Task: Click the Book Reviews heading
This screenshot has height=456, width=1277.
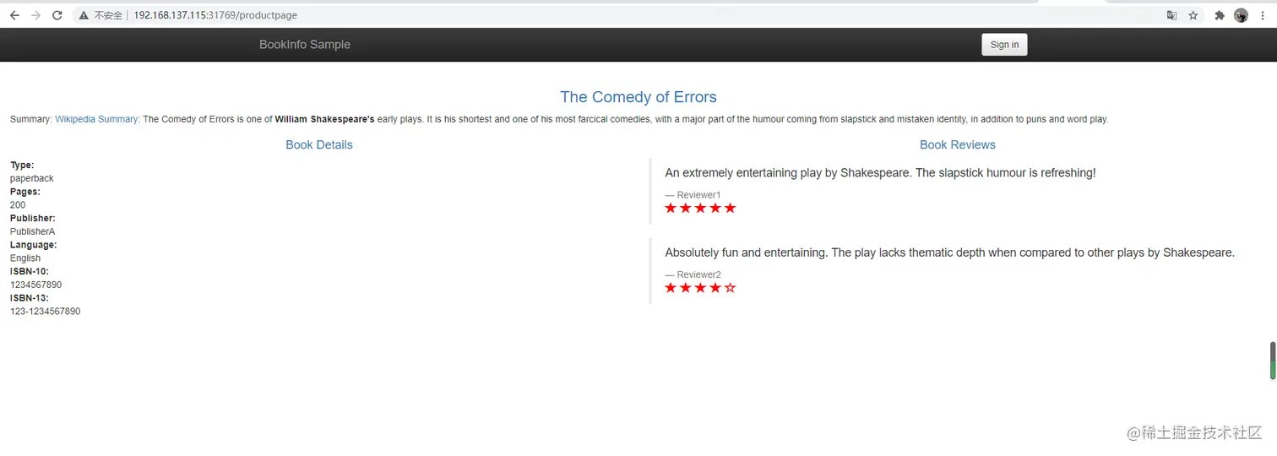Action: pos(958,144)
